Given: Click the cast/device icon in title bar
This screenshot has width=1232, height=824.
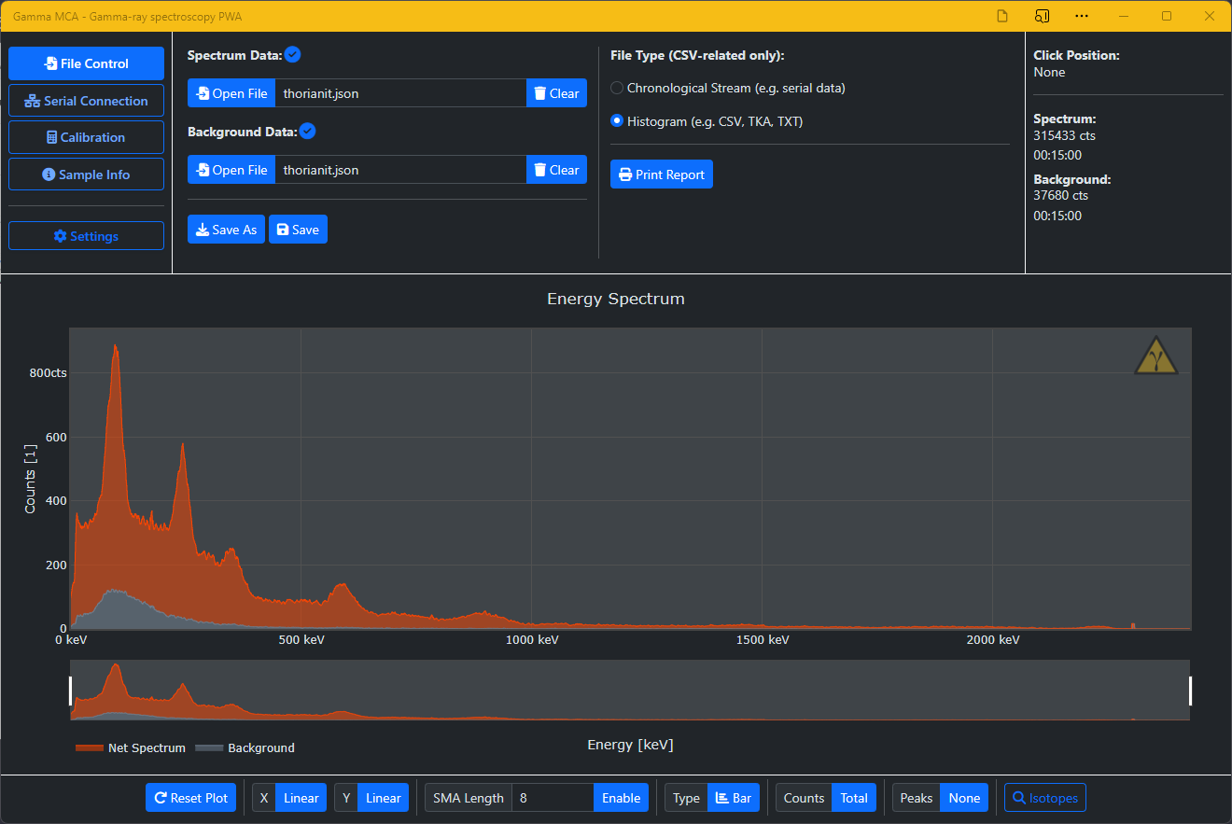Looking at the screenshot, I should point(1042,16).
